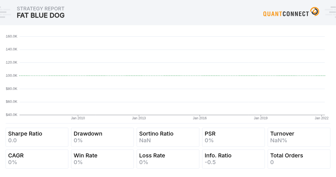Click the Info. Ratio label
336x177 pixels.
[x=218, y=156]
